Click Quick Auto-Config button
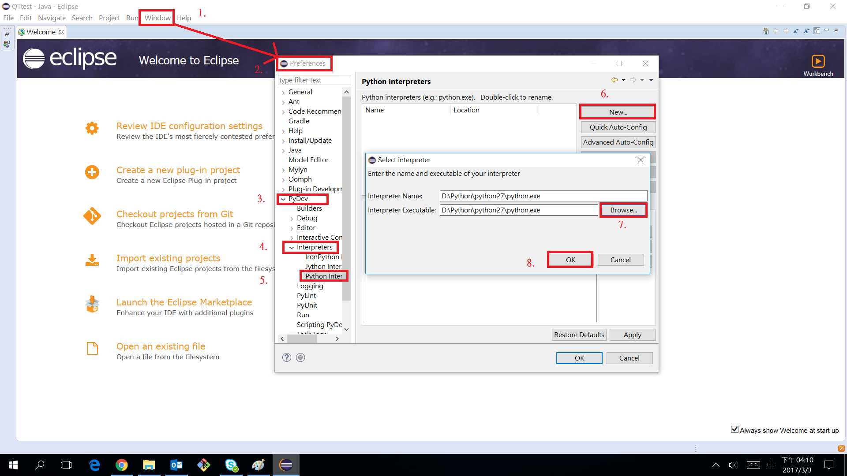The image size is (847, 476). point(618,127)
